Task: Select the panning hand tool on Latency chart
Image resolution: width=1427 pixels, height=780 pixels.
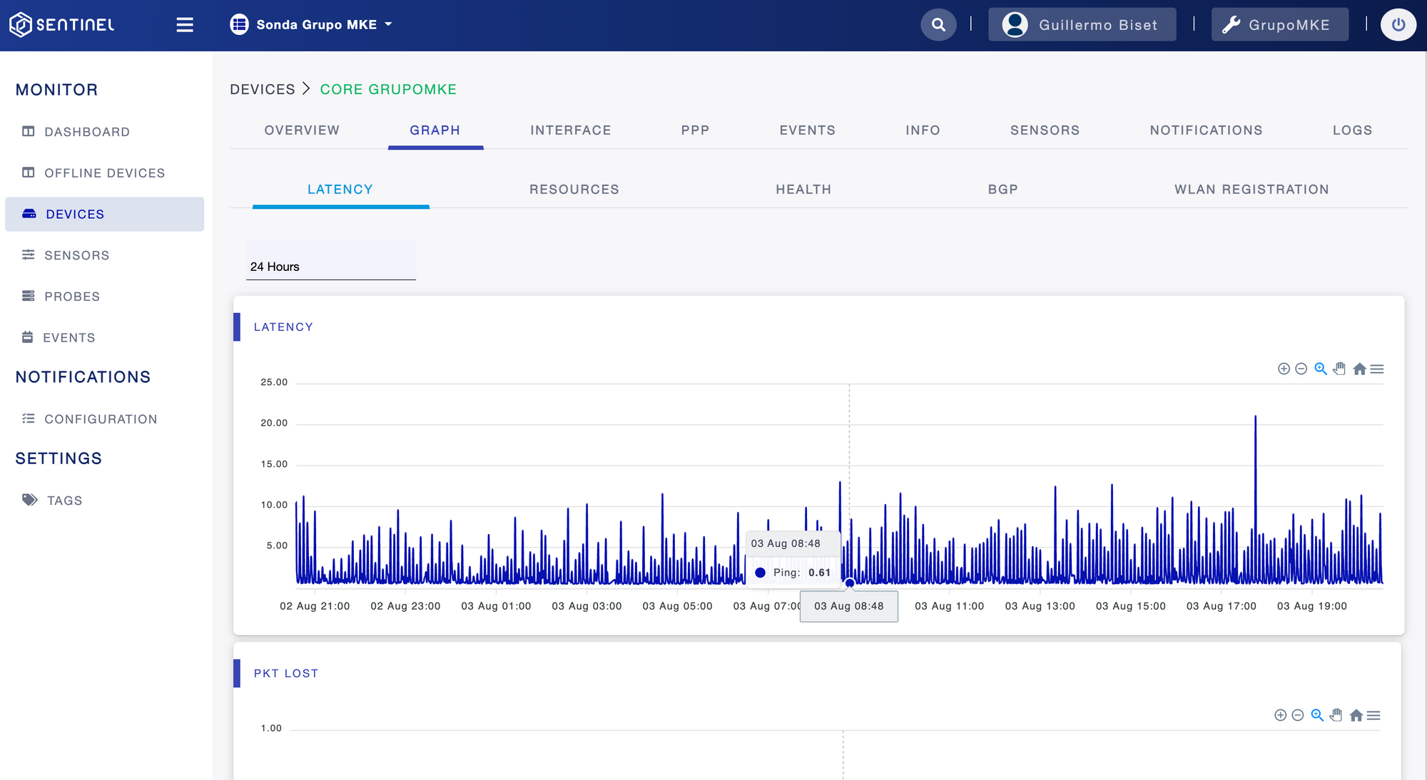Action: (1339, 369)
